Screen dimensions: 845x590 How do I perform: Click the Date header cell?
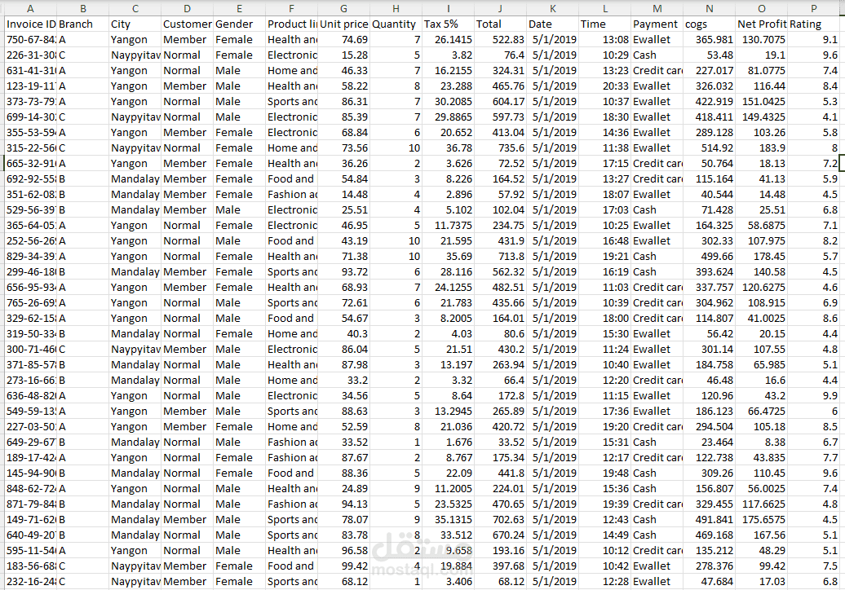click(552, 24)
